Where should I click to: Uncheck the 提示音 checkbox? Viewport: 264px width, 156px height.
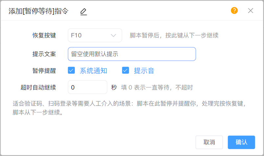[x=125, y=70]
